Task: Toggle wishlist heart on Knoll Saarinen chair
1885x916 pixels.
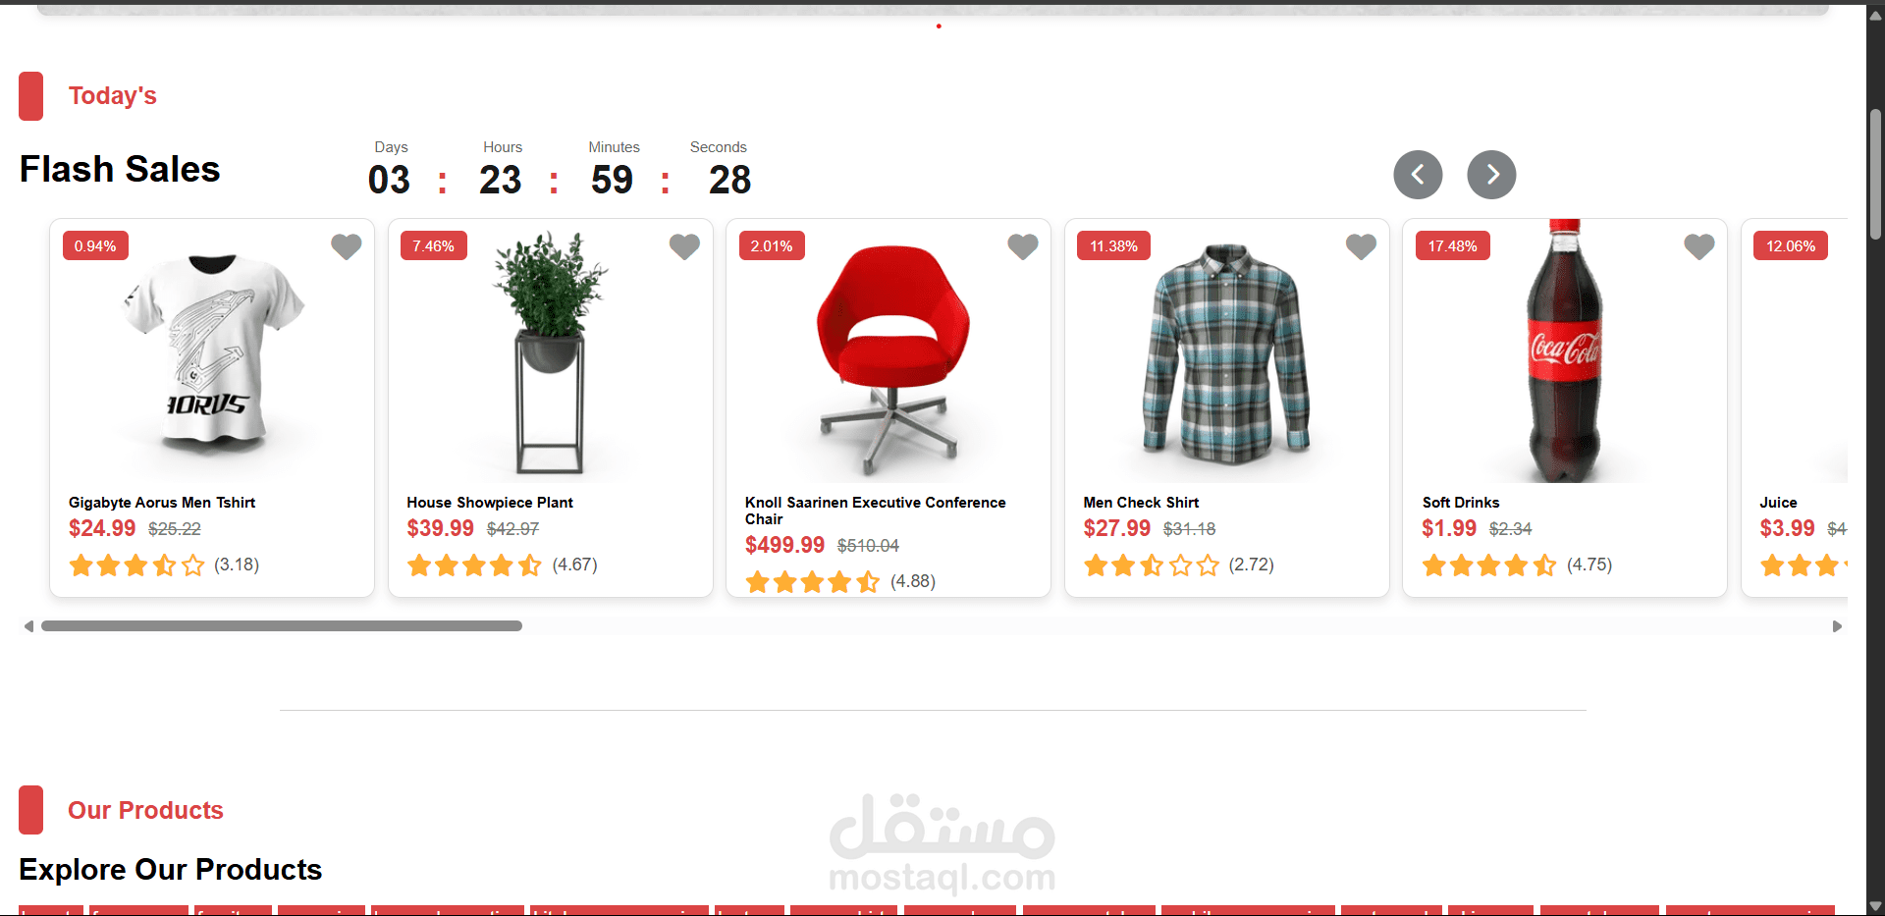Action: coord(1022,246)
